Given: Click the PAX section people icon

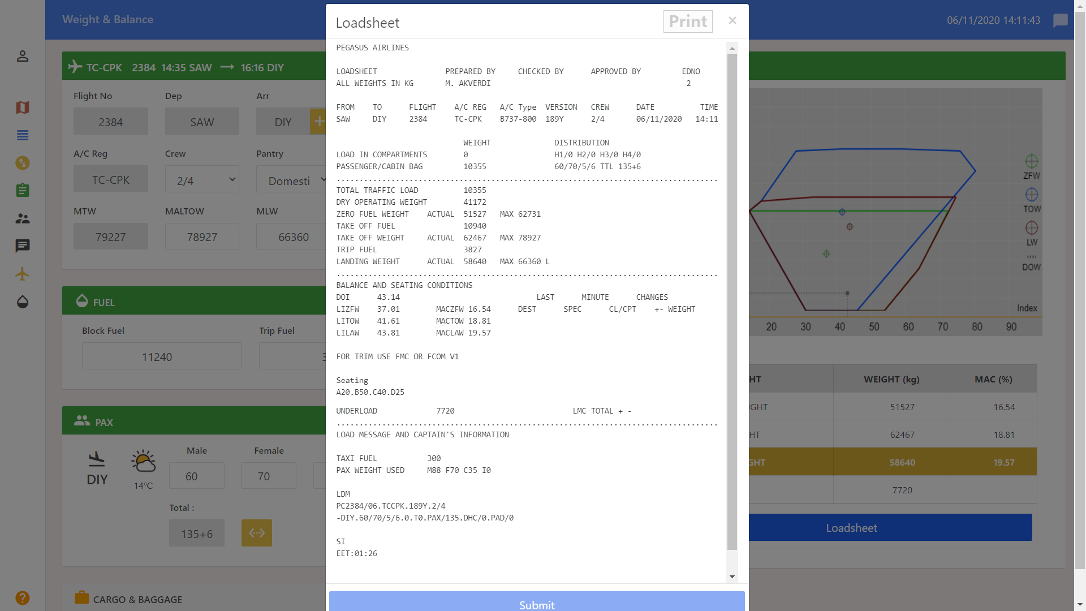Looking at the screenshot, I should click(x=82, y=421).
